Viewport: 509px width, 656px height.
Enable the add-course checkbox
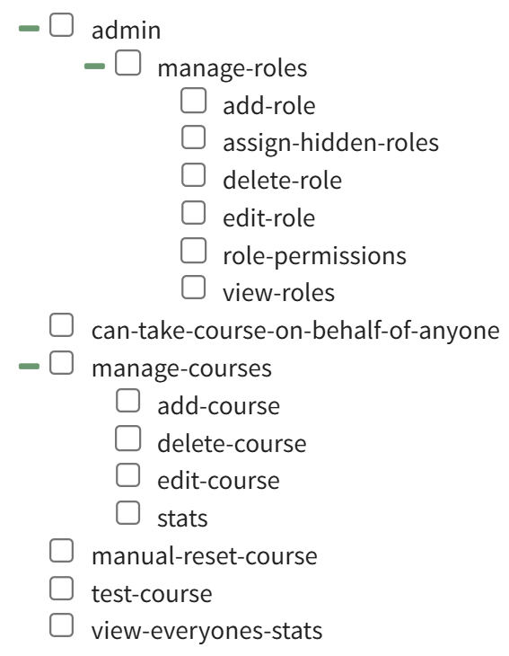pos(127,401)
